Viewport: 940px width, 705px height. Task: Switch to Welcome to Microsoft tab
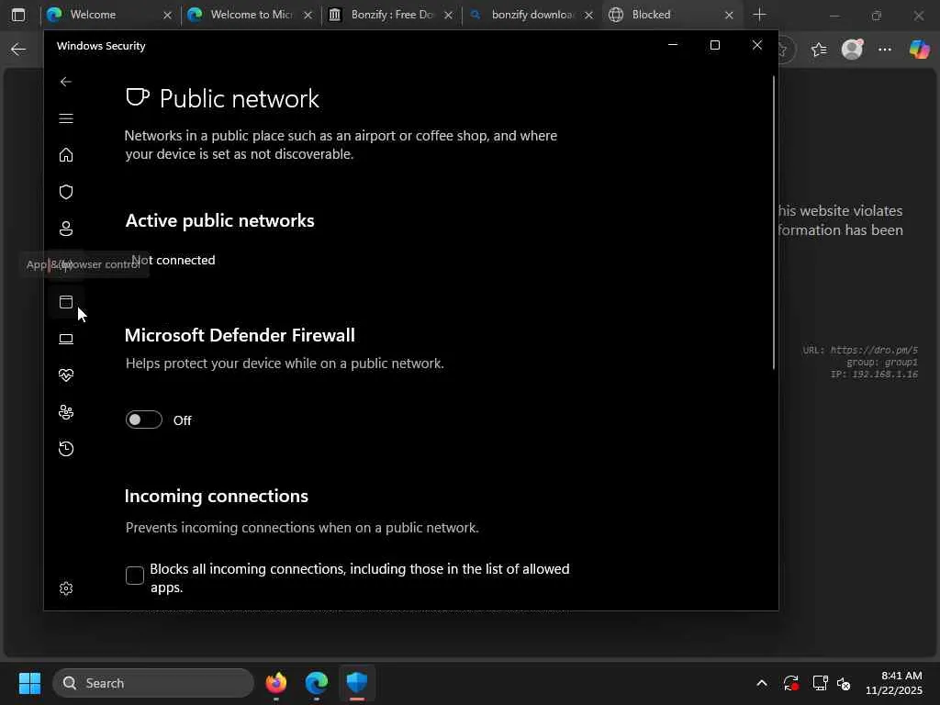[251, 15]
